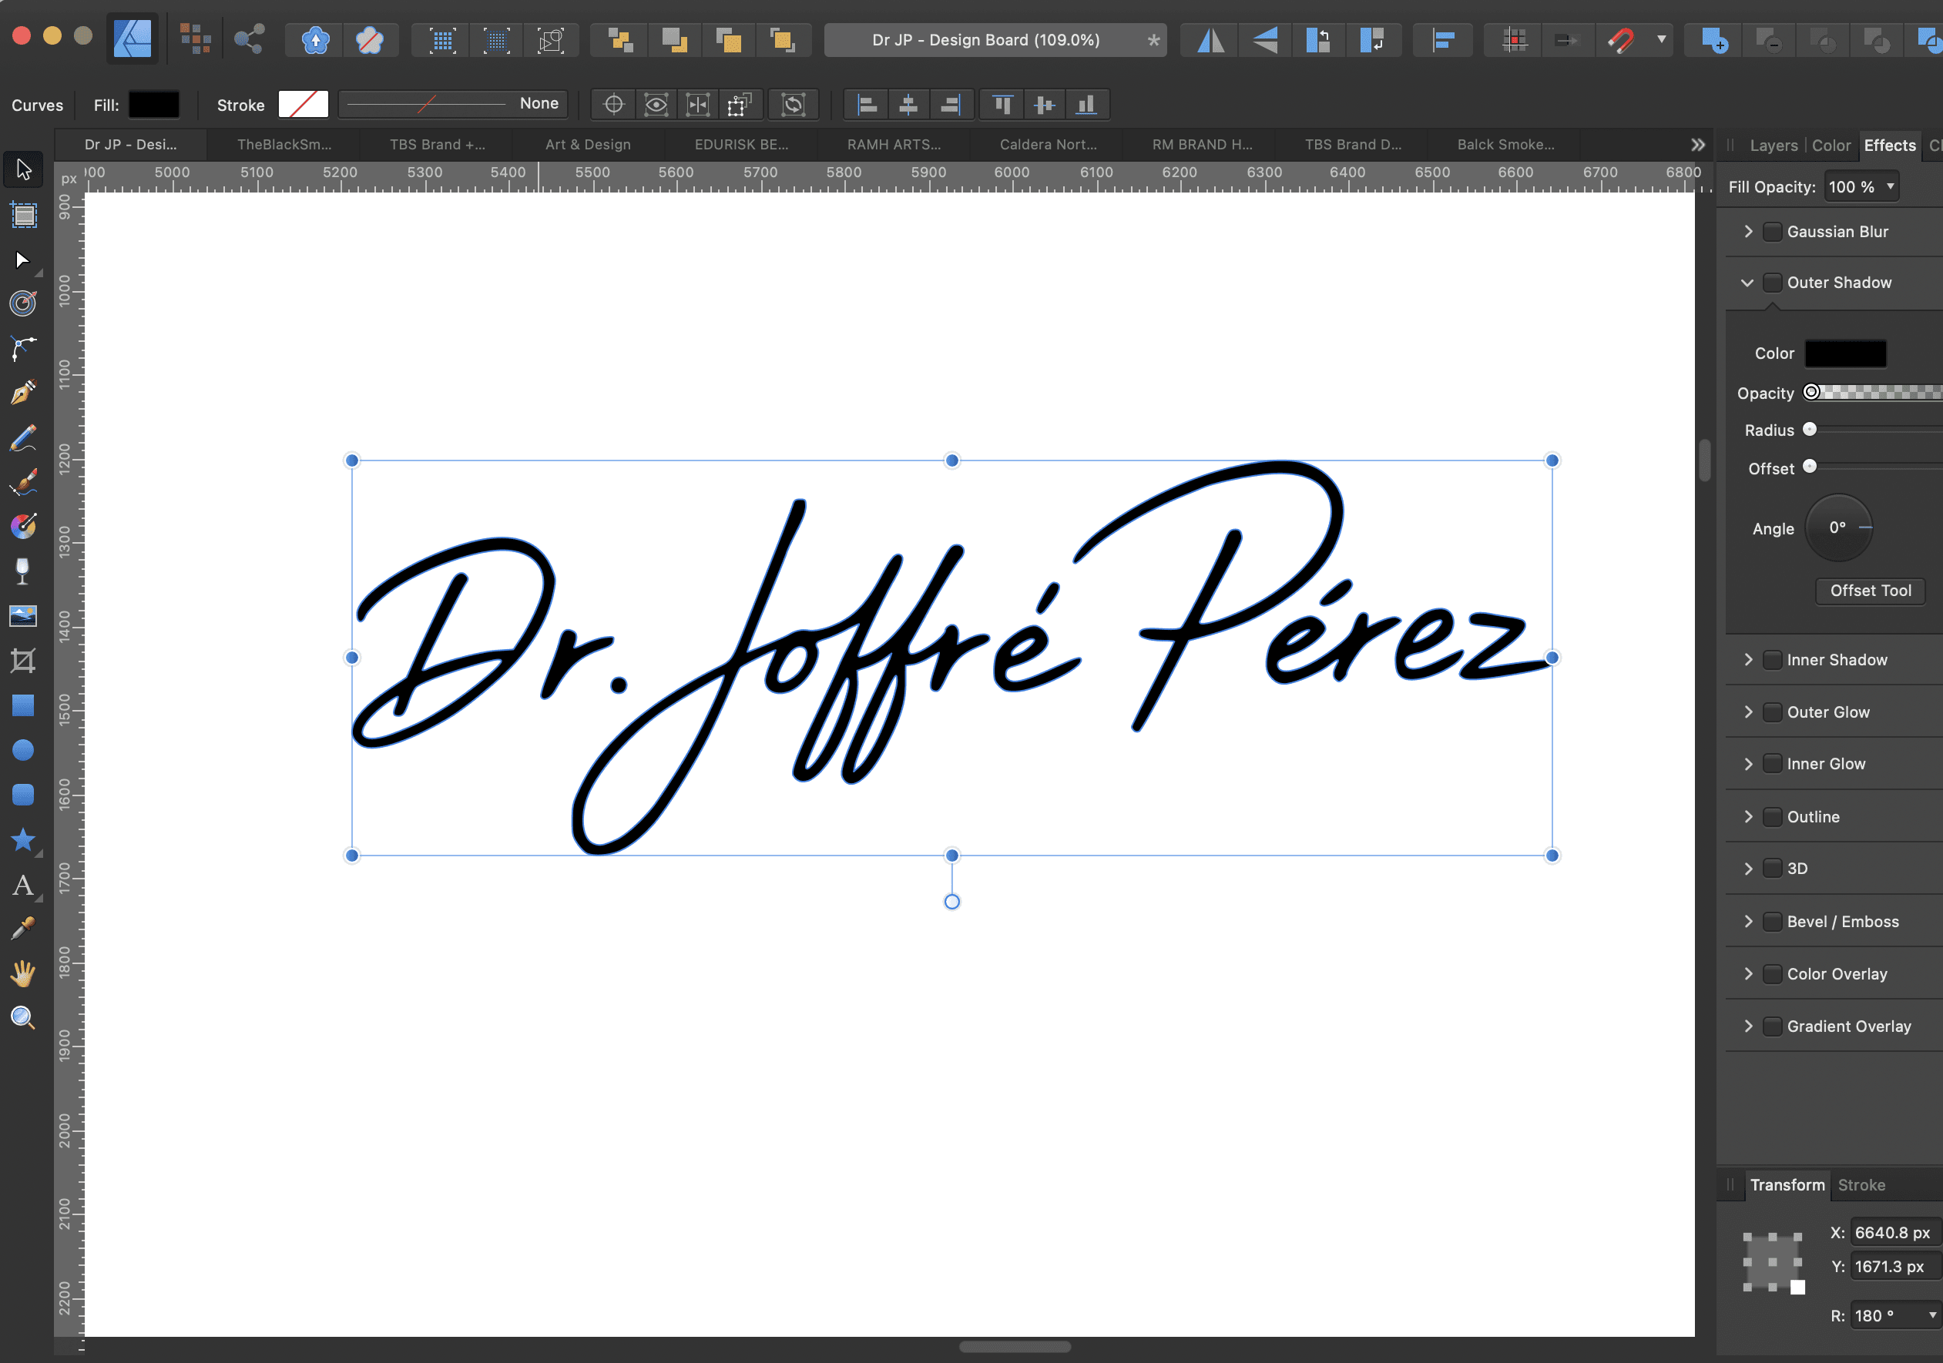Click the Flip Horizontal toolbar icon
The width and height of the screenshot is (1943, 1363).
click(1211, 40)
